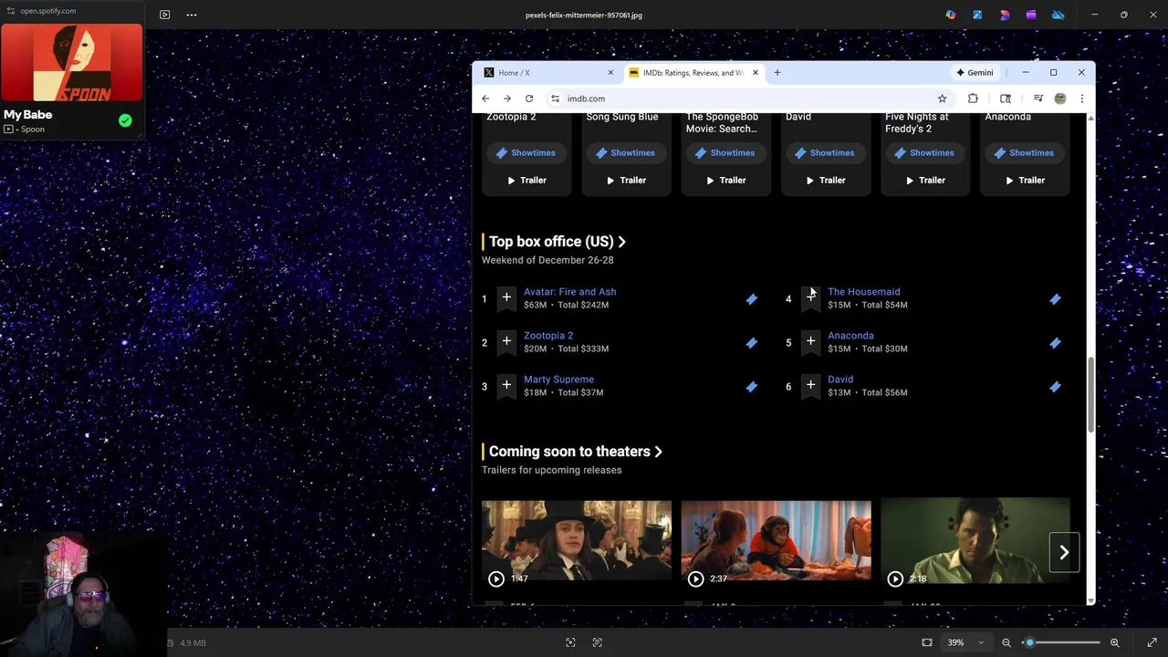Open ticket icon for The Housemaid
Screen dimensions: 1168x657
coord(1055,299)
